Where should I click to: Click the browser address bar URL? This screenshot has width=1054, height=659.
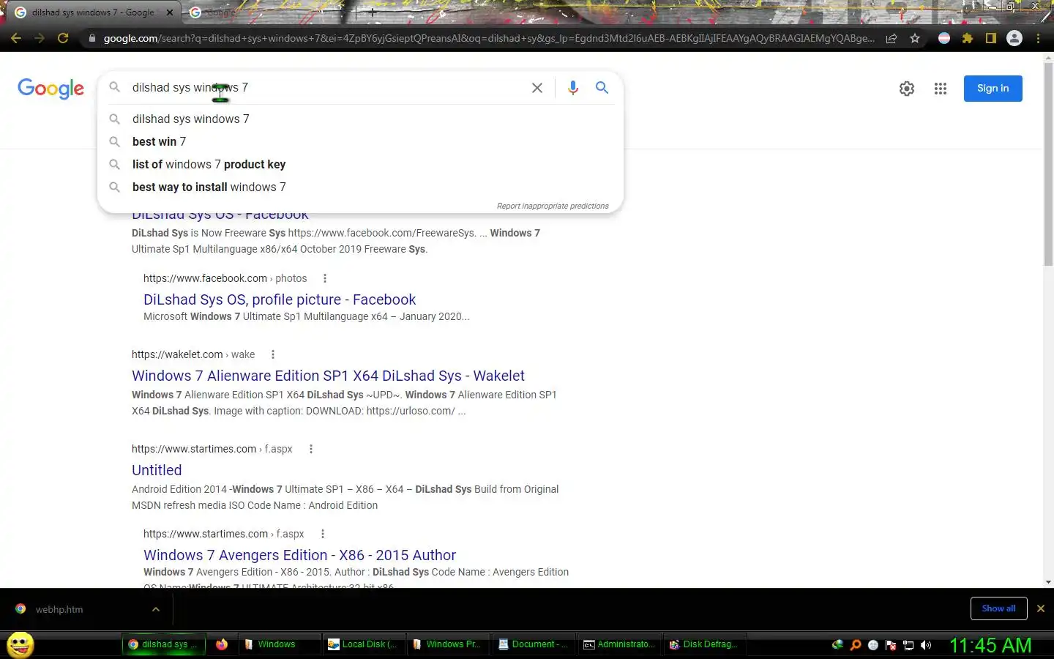[488, 38]
